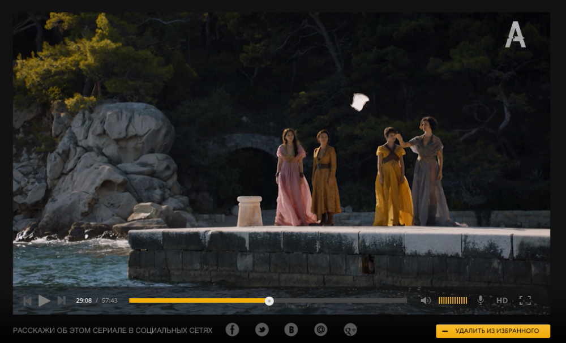Image resolution: width=566 pixels, height=343 pixels.
Task: Share the series on Facebook
Action: pyautogui.click(x=232, y=329)
